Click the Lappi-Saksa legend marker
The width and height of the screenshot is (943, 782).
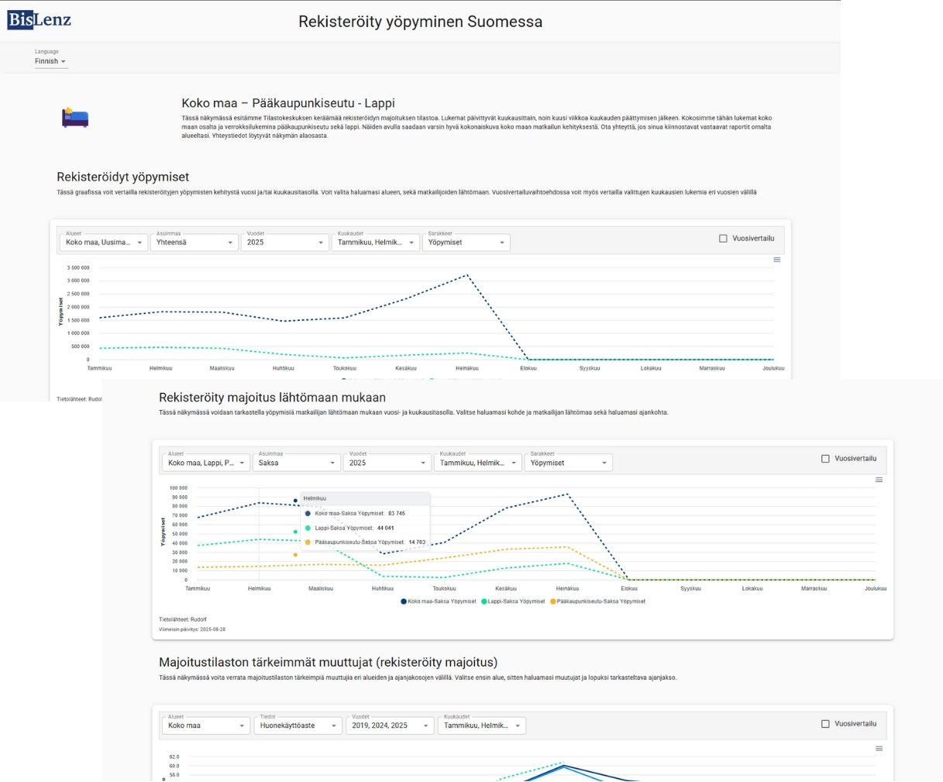tap(484, 601)
